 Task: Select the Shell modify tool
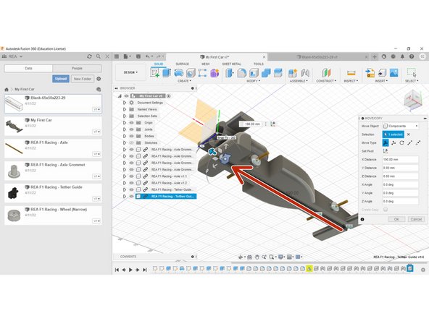[x=254, y=73]
